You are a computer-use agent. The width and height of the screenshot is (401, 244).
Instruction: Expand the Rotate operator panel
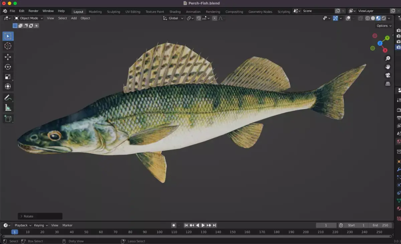point(40,216)
